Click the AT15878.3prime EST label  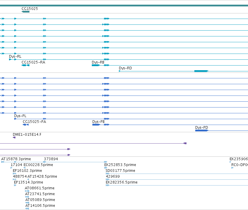pos(16,159)
